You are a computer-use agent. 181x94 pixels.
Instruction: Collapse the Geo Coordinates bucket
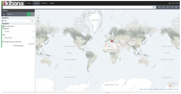[x=3, y=26]
